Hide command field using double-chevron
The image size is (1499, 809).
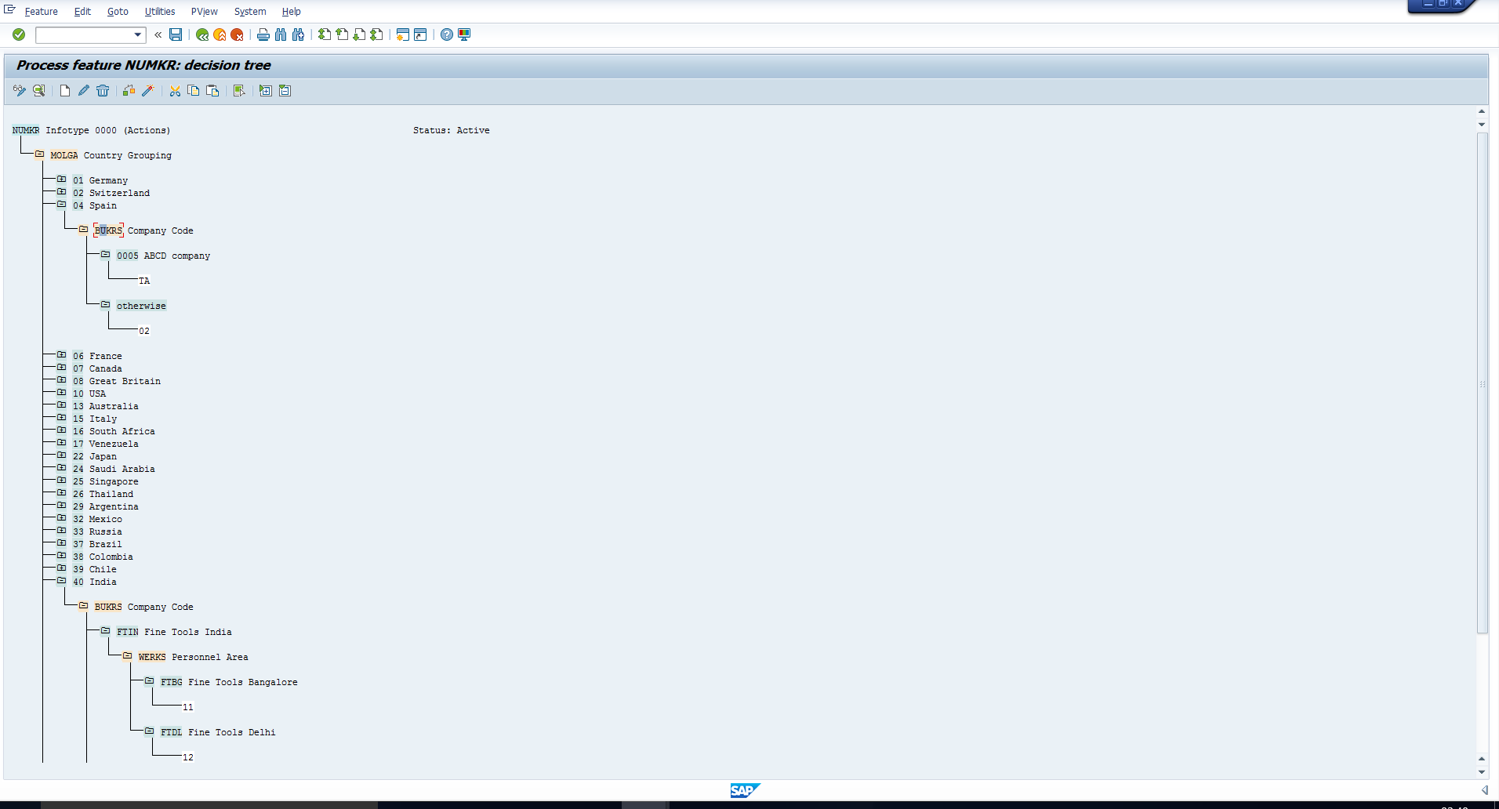(x=158, y=34)
